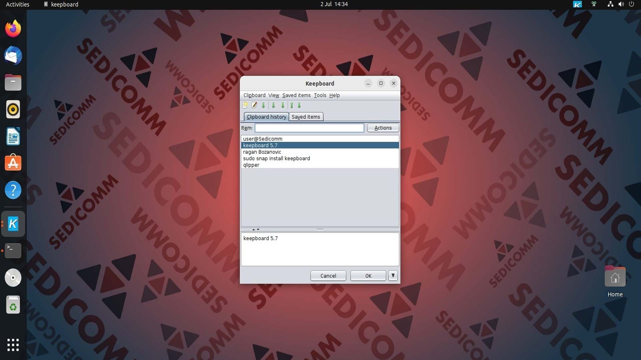Launch LibreOffice Writer from the dock

[x=13, y=136]
